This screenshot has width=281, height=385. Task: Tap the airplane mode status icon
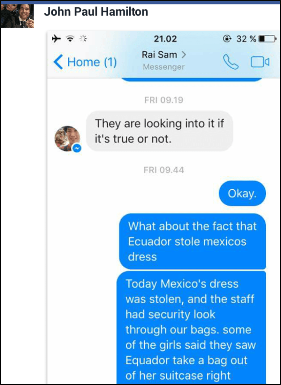tap(56, 39)
